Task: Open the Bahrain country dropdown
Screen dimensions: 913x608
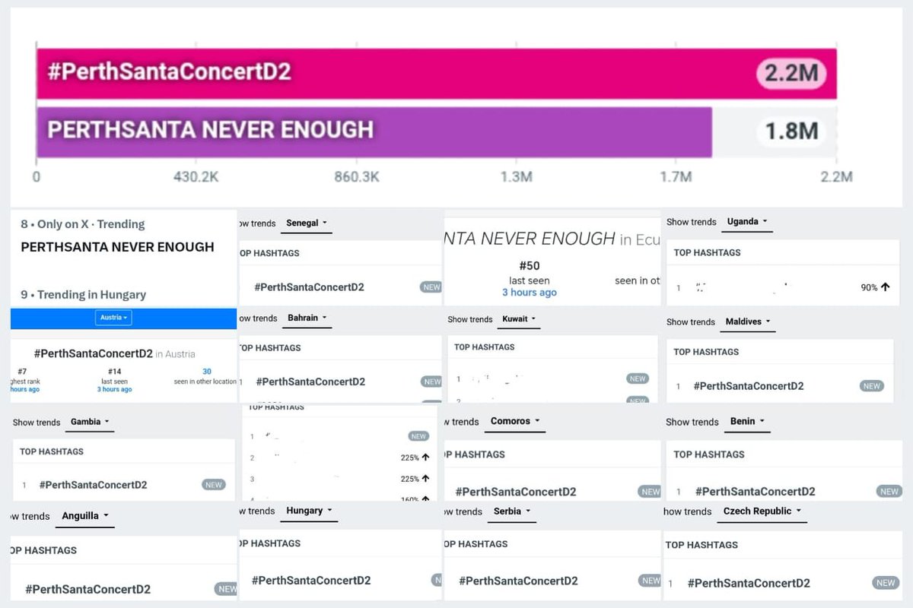Action: tap(307, 318)
